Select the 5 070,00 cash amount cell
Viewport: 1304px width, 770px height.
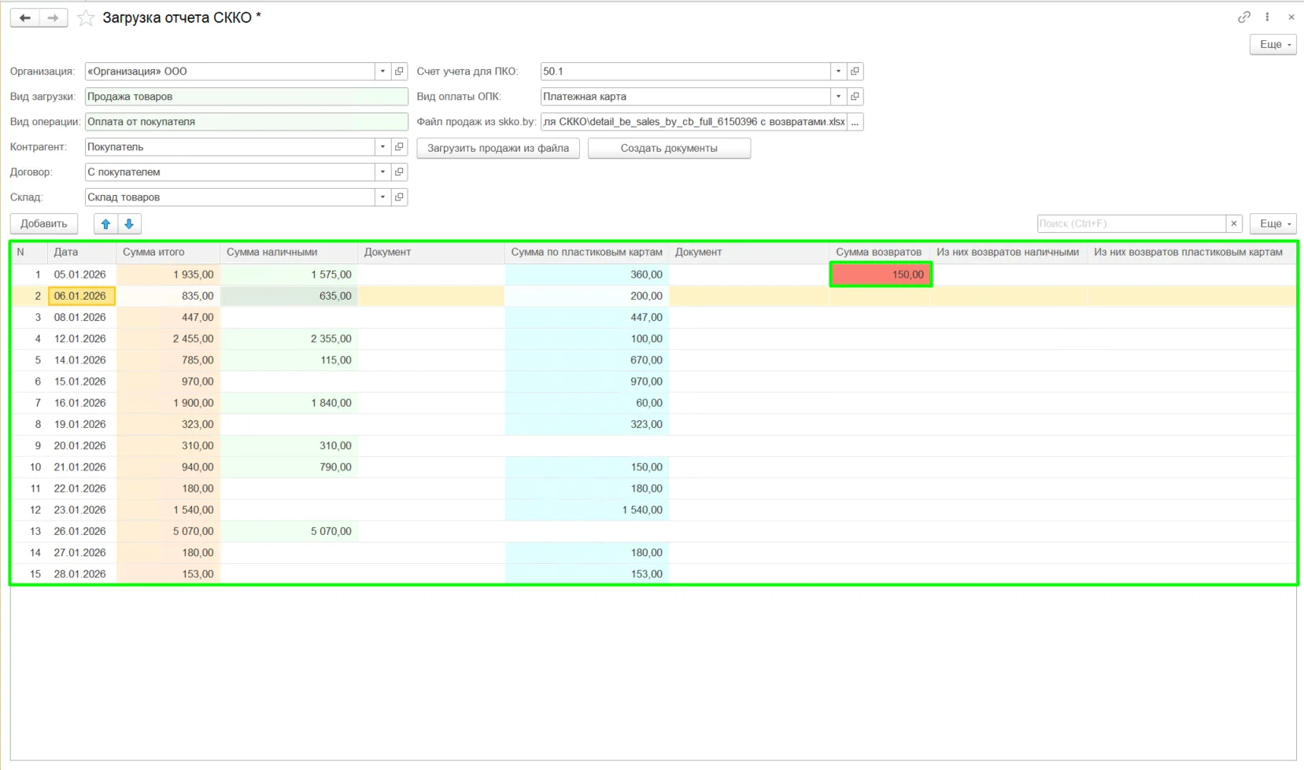coord(289,531)
